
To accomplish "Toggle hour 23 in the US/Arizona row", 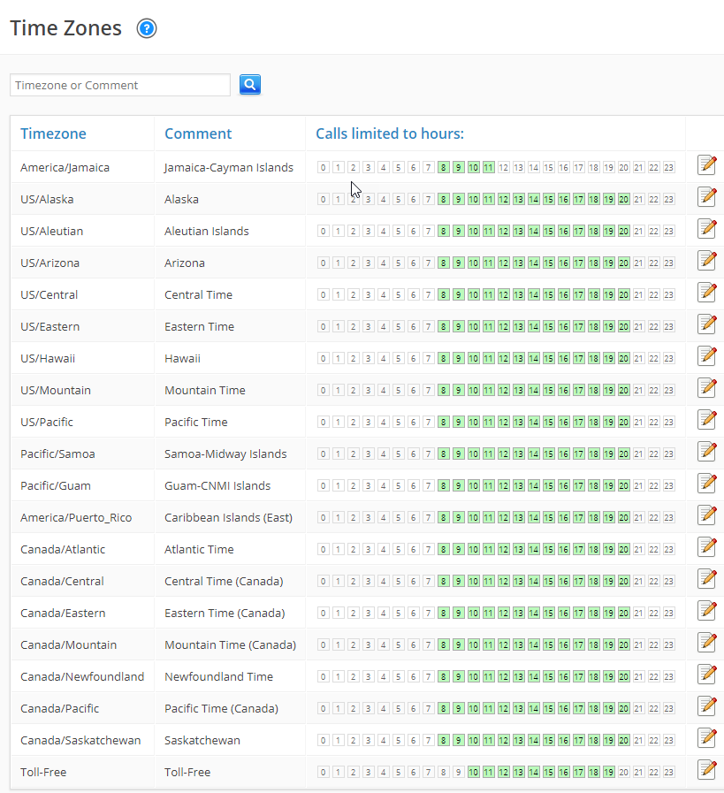I will [x=669, y=263].
